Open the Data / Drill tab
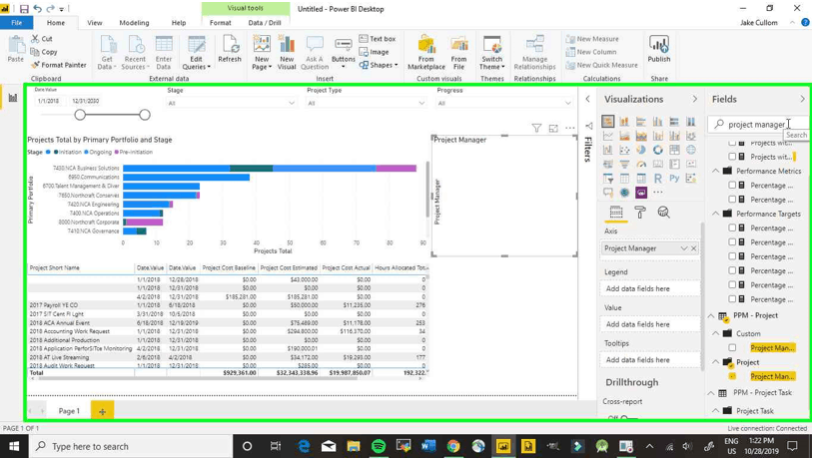The height and width of the screenshot is (459, 813). [265, 23]
